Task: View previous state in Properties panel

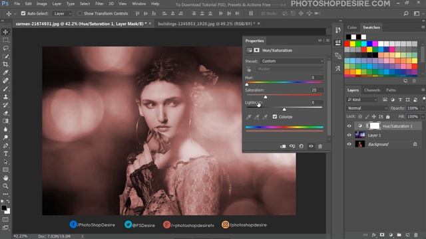Action: point(292,146)
